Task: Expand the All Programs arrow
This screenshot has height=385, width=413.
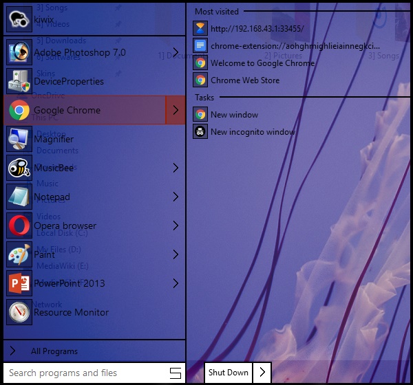Action: tap(12, 351)
